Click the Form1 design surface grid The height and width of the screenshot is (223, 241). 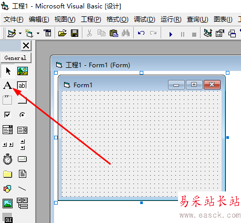141,144
